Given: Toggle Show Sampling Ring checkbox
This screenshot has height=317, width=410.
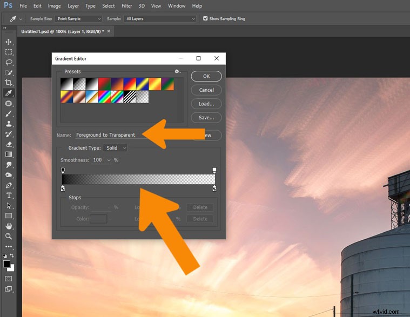Looking at the screenshot, I should (205, 18).
